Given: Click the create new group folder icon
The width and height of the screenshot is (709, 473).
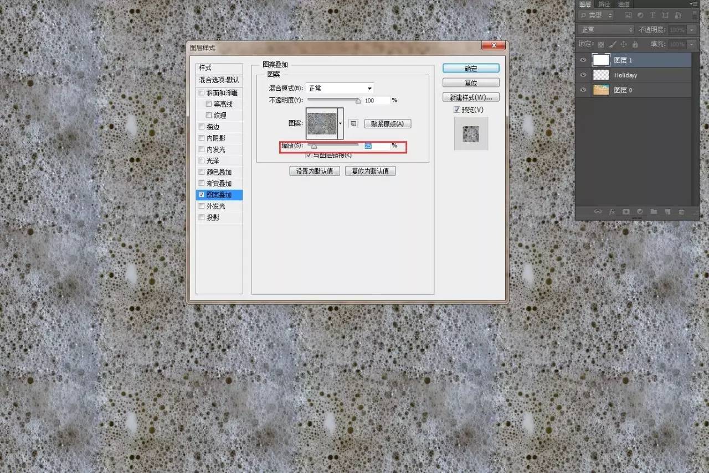Looking at the screenshot, I should (x=654, y=211).
